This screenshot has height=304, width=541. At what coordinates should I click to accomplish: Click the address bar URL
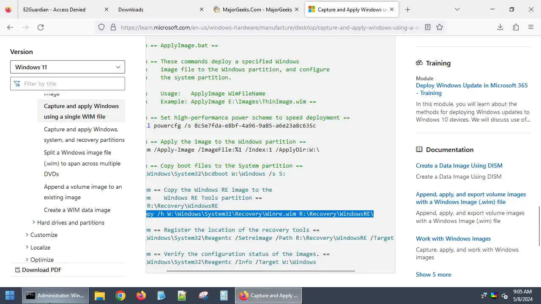(x=270, y=27)
